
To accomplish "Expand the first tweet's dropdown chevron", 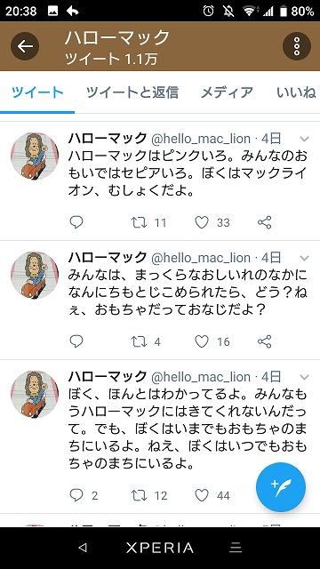I will point(304,139).
